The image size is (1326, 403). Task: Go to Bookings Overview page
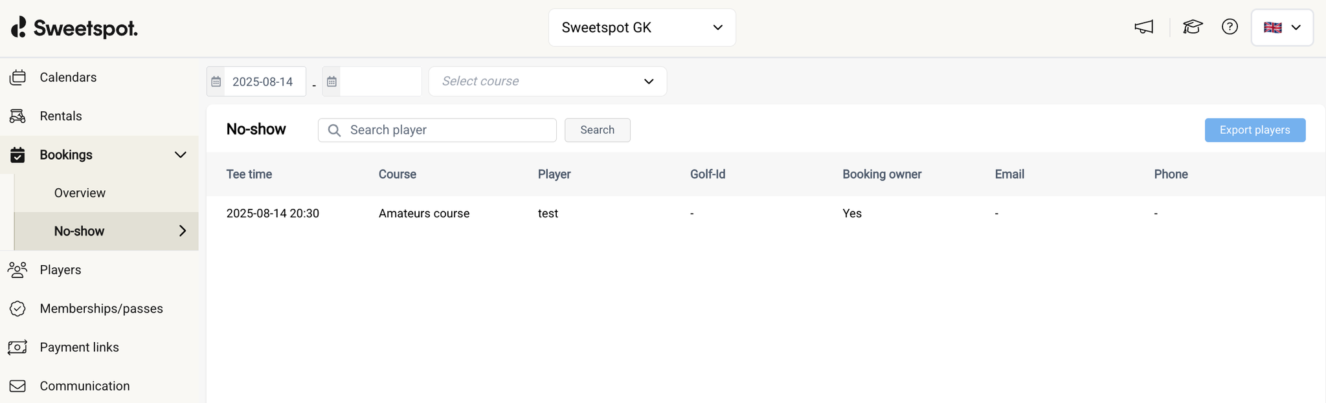80,193
